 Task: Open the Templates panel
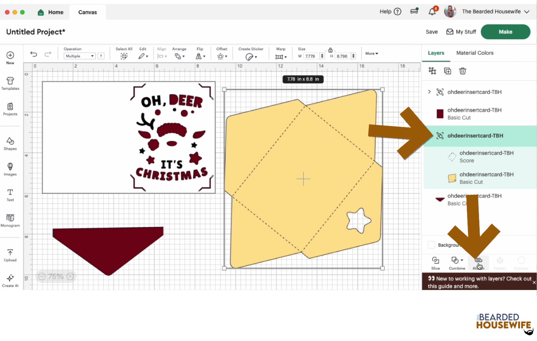coord(10,83)
